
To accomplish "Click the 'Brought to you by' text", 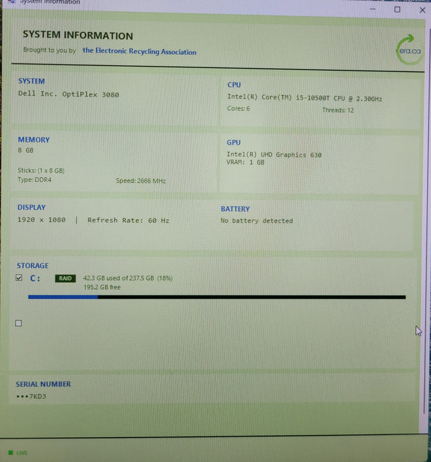I will 50,50.
